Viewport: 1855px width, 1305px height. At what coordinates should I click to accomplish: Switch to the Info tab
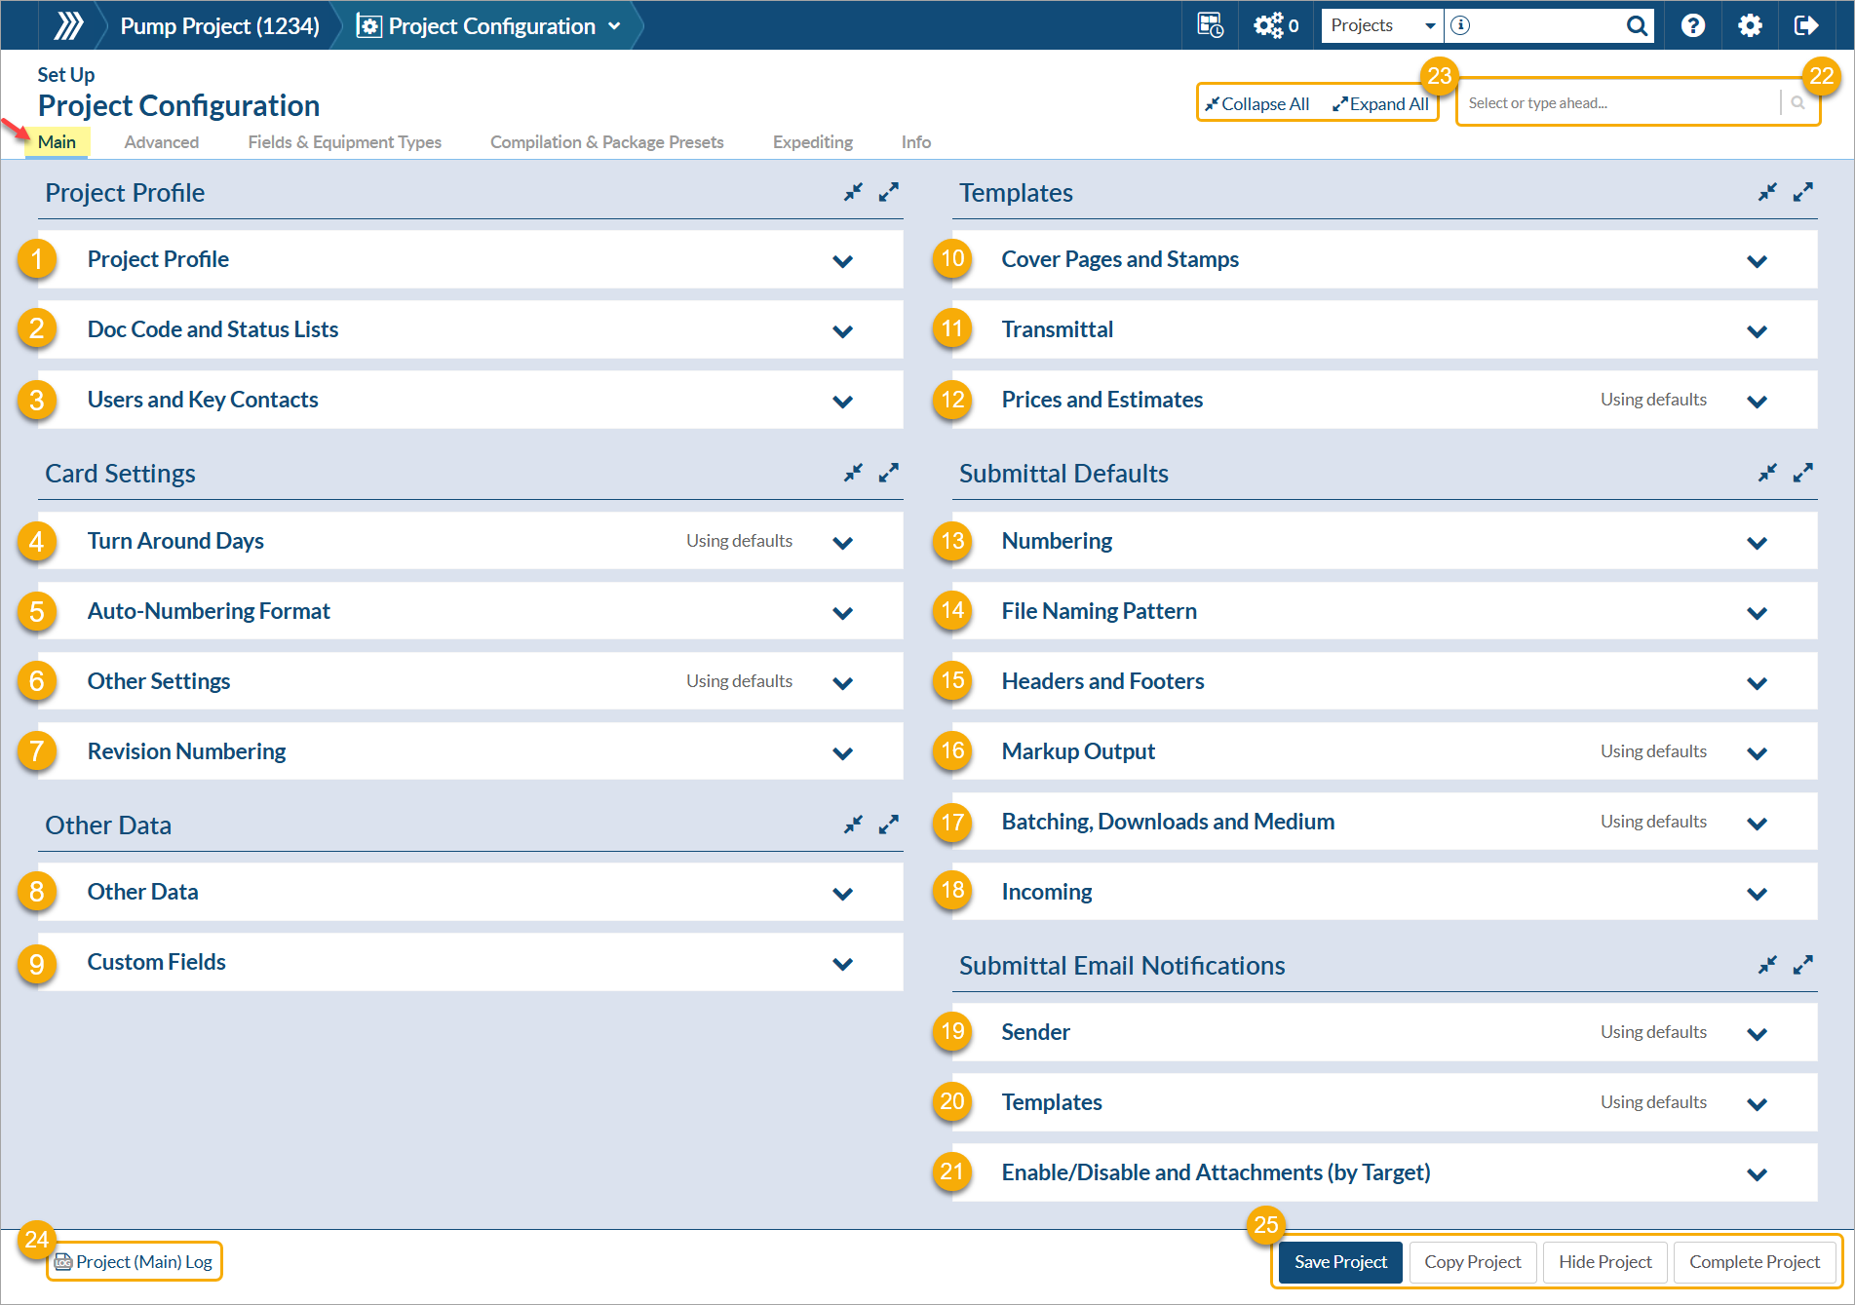click(x=916, y=142)
